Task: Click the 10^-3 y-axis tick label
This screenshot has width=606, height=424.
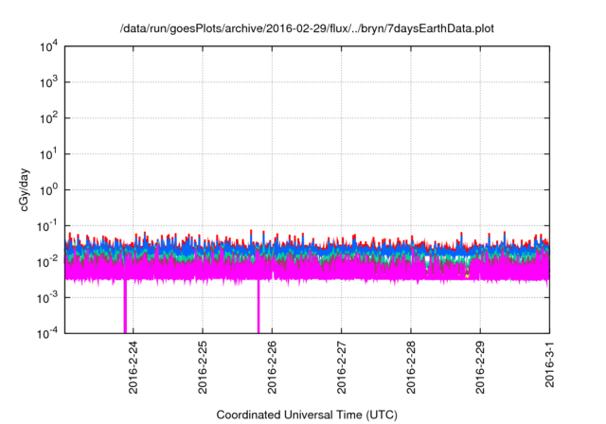Action: 47,298
